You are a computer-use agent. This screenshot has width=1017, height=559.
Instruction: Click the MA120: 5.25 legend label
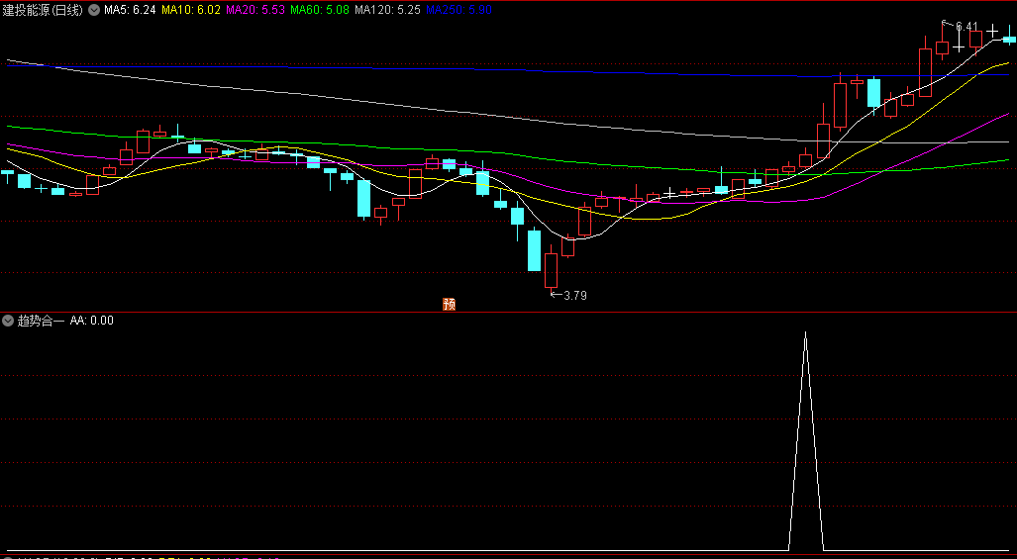(x=388, y=10)
